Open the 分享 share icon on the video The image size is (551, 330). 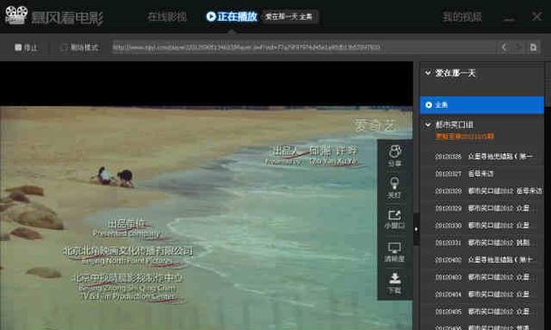point(394,155)
